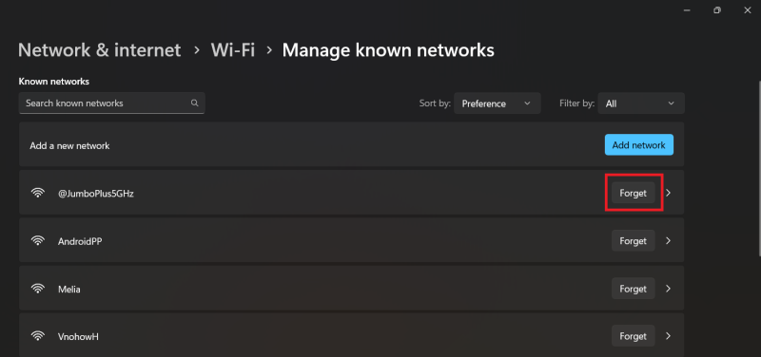Click the Add network button

[x=638, y=145]
